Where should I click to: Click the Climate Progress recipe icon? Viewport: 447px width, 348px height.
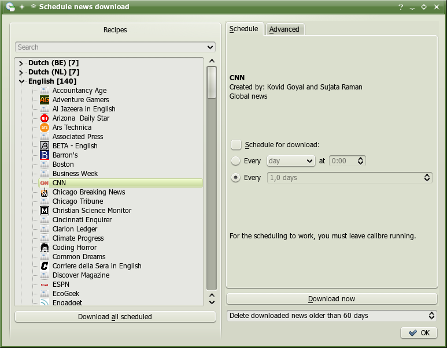[45, 238]
